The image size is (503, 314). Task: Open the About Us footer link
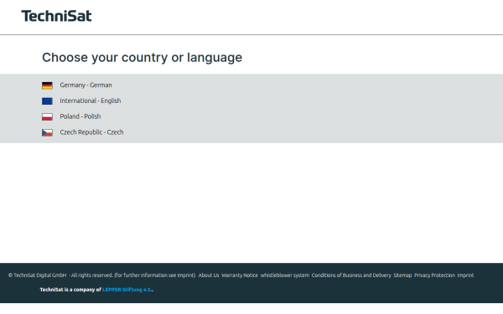tap(209, 275)
